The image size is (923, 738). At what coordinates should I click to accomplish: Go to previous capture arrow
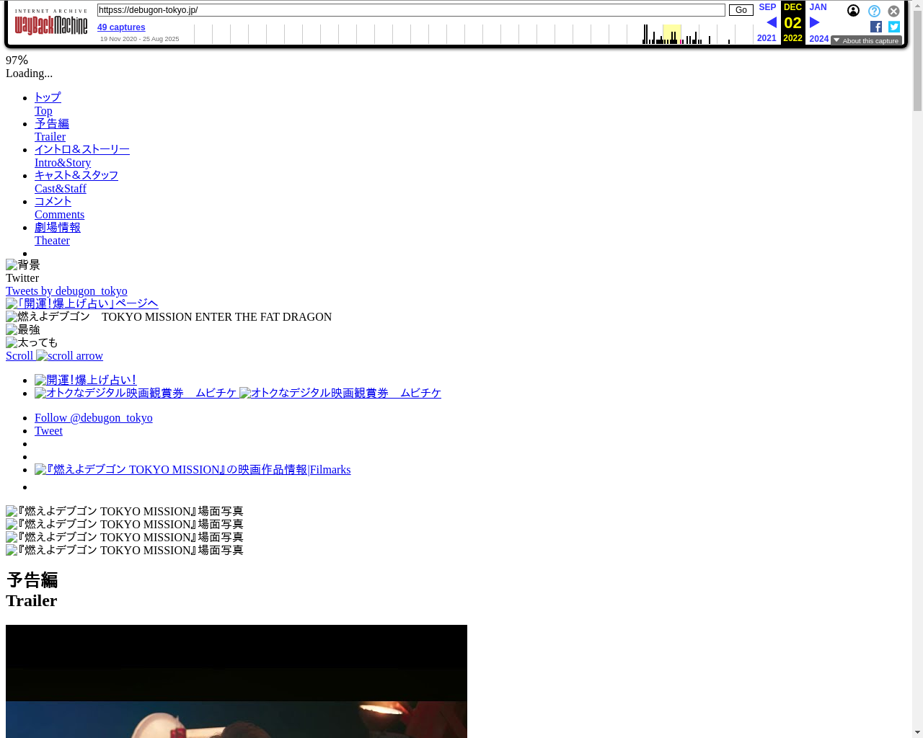(x=771, y=22)
